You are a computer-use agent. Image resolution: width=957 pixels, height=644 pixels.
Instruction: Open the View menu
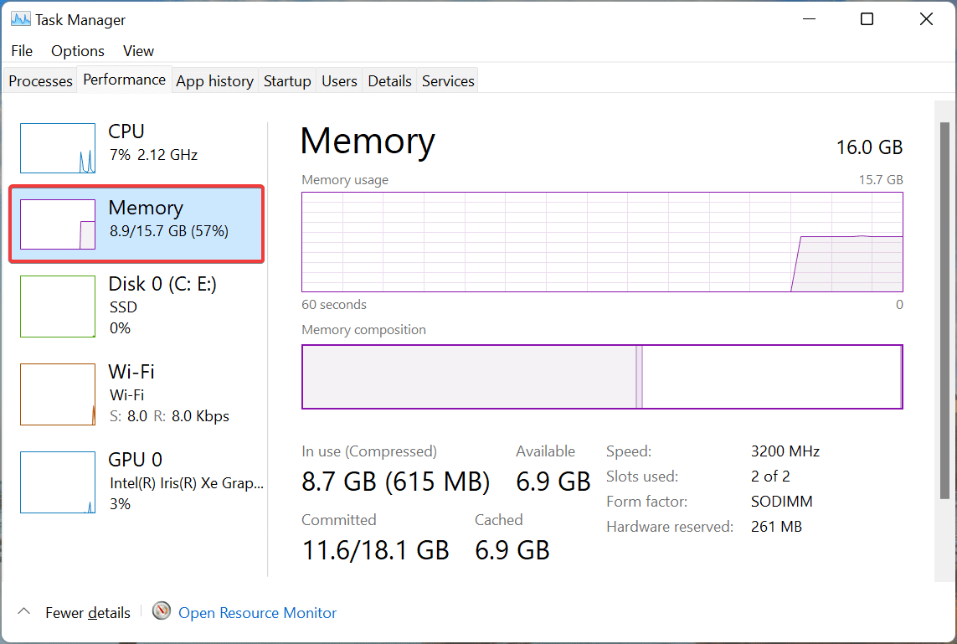tap(138, 51)
